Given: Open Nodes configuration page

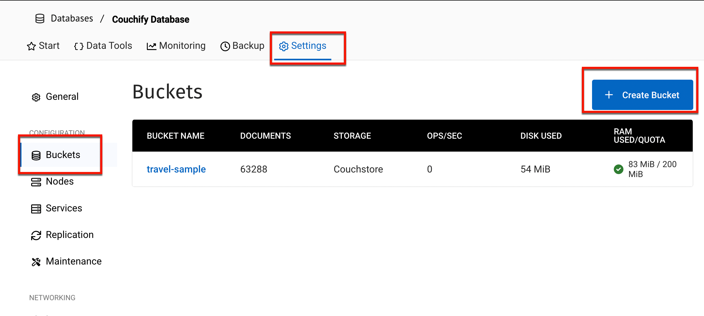Looking at the screenshot, I should pos(60,181).
